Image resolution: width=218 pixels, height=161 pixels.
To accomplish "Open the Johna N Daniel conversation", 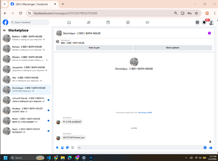I will (x=26, y=100).
